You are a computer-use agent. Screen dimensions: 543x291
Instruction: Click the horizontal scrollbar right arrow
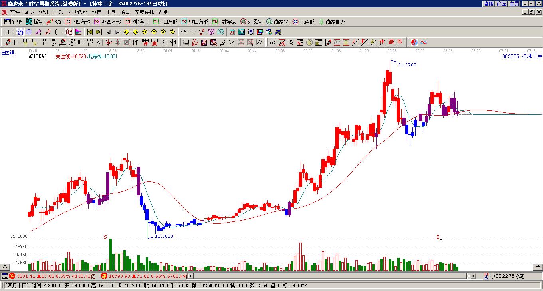point(473,276)
